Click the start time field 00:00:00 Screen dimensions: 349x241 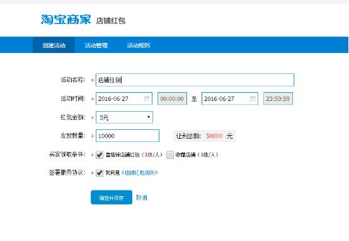coord(172,98)
